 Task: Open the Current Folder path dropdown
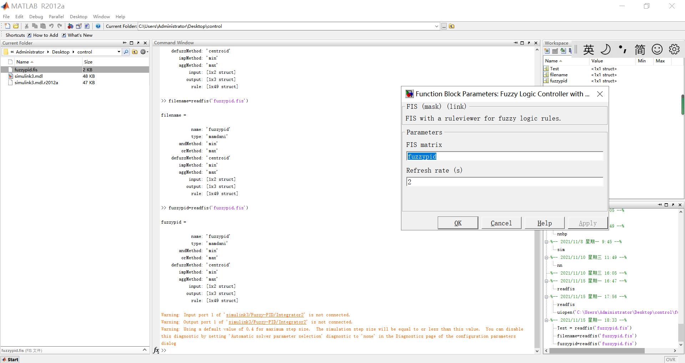pos(119,52)
